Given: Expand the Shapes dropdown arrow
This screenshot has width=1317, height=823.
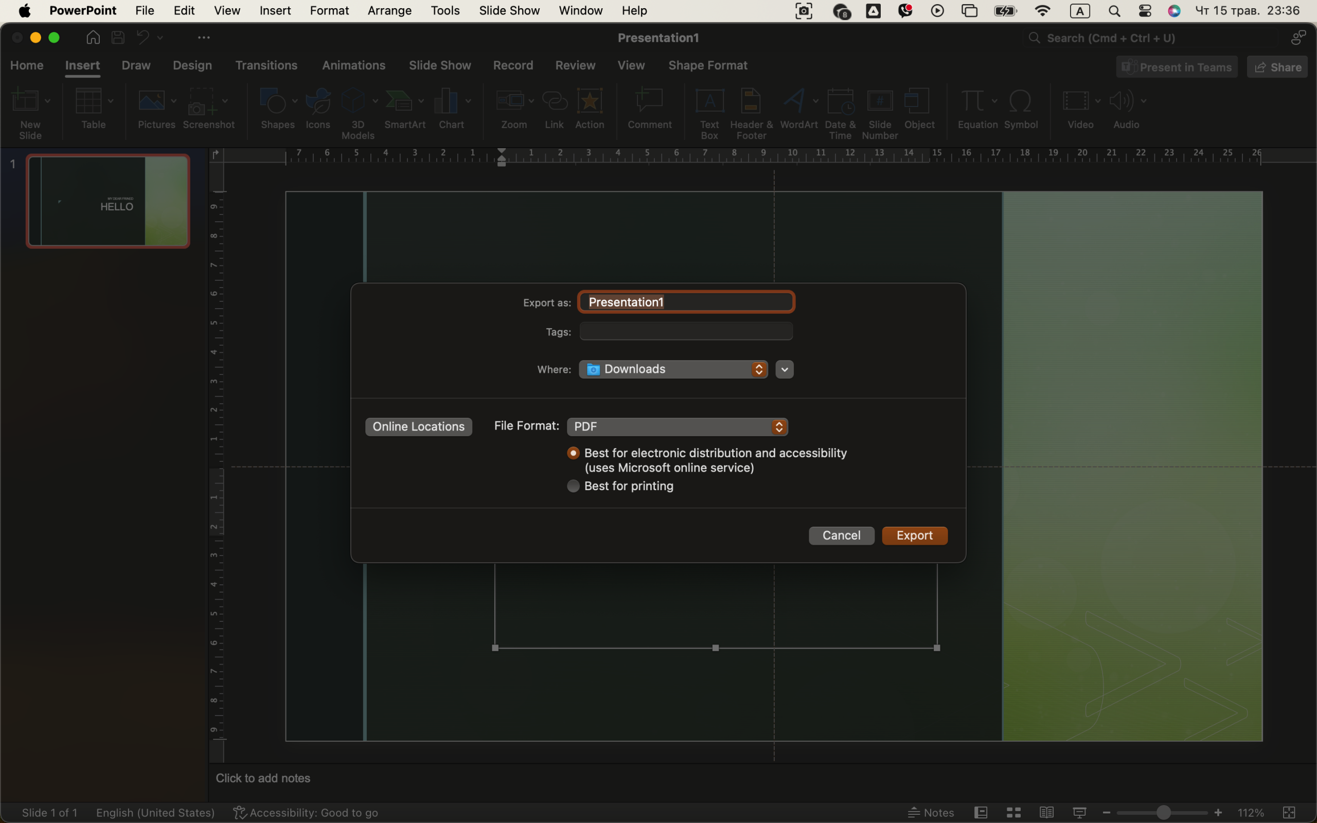Looking at the screenshot, I should tap(295, 101).
